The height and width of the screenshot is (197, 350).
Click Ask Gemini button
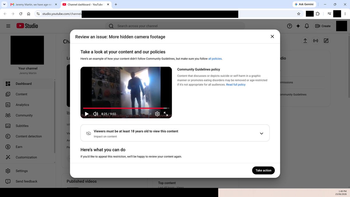(304, 4)
